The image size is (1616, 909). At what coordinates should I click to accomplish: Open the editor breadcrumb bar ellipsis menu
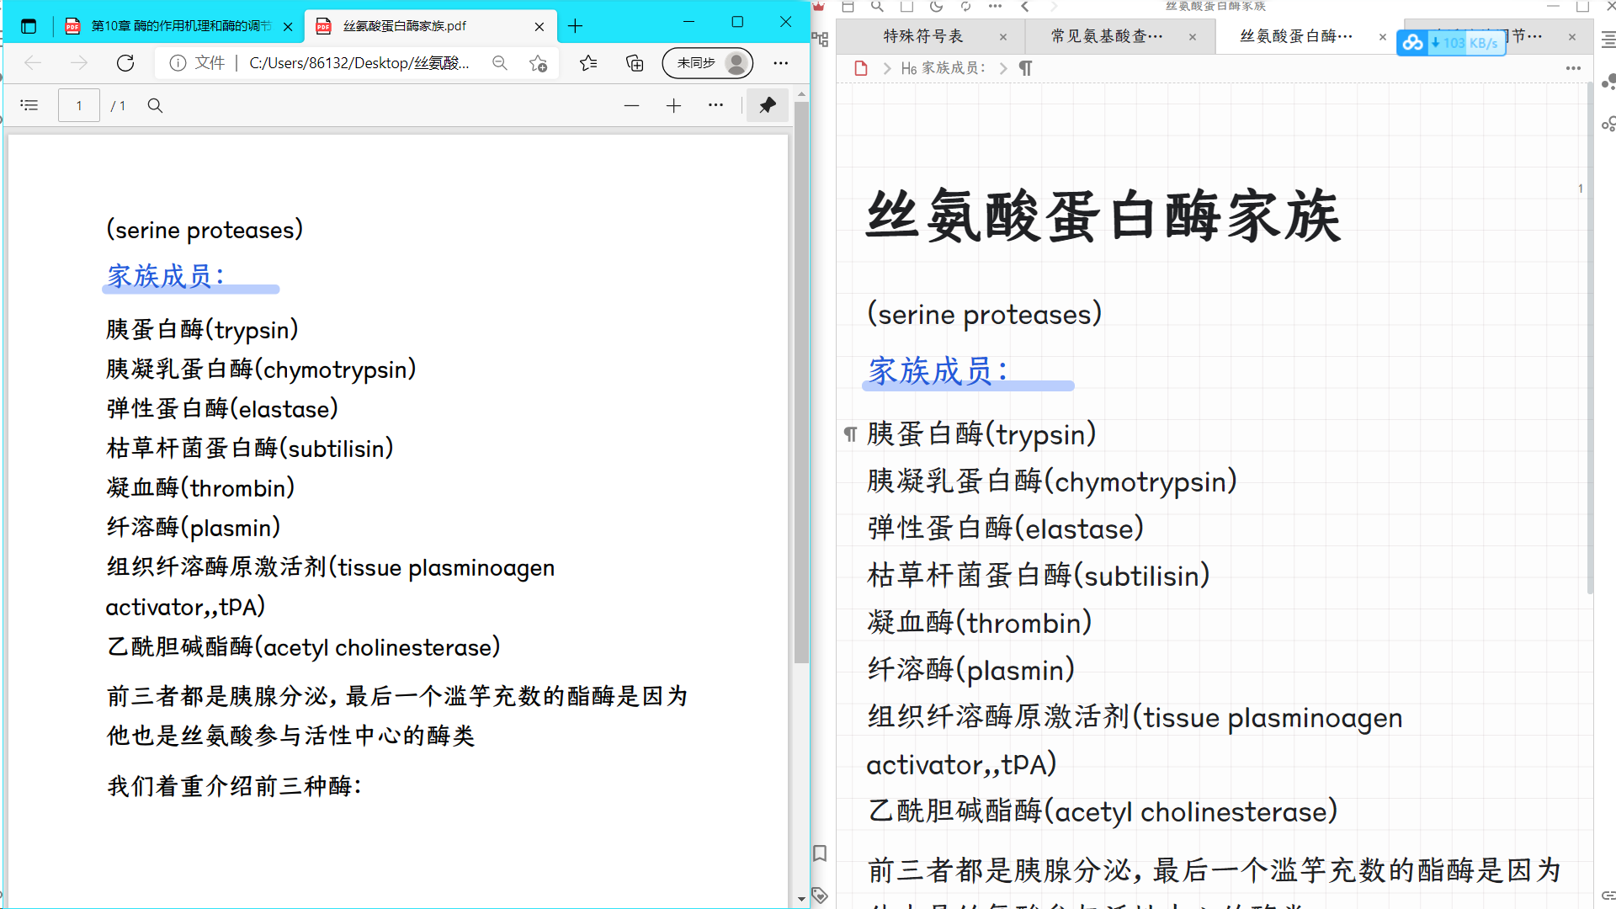(x=1572, y=68)
